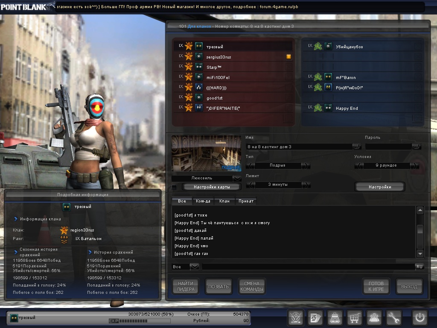Click the chat scrollbar down arrow

pyautogui.click(x=420, y=254)
